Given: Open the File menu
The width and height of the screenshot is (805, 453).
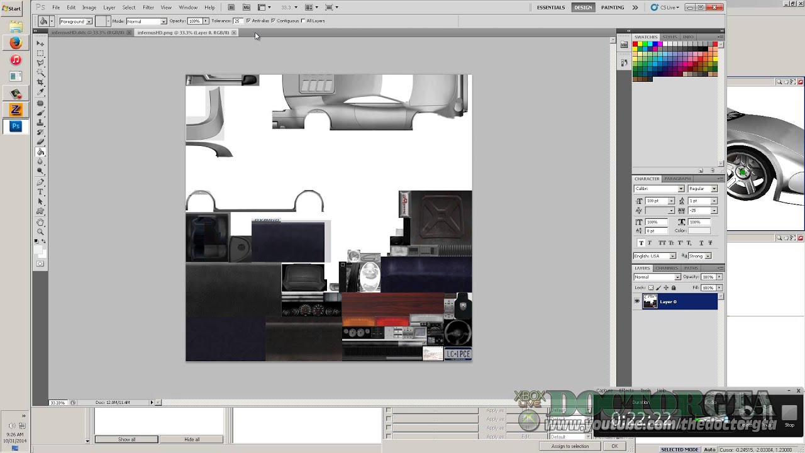Looking at the screenshot, I should click(x=56, y=8).
